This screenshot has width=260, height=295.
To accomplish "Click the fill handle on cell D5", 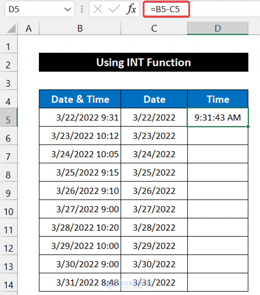I will click(248, 126).
